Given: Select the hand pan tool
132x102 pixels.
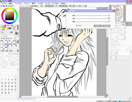Looking at the screenshot, I should pos(8,39).
